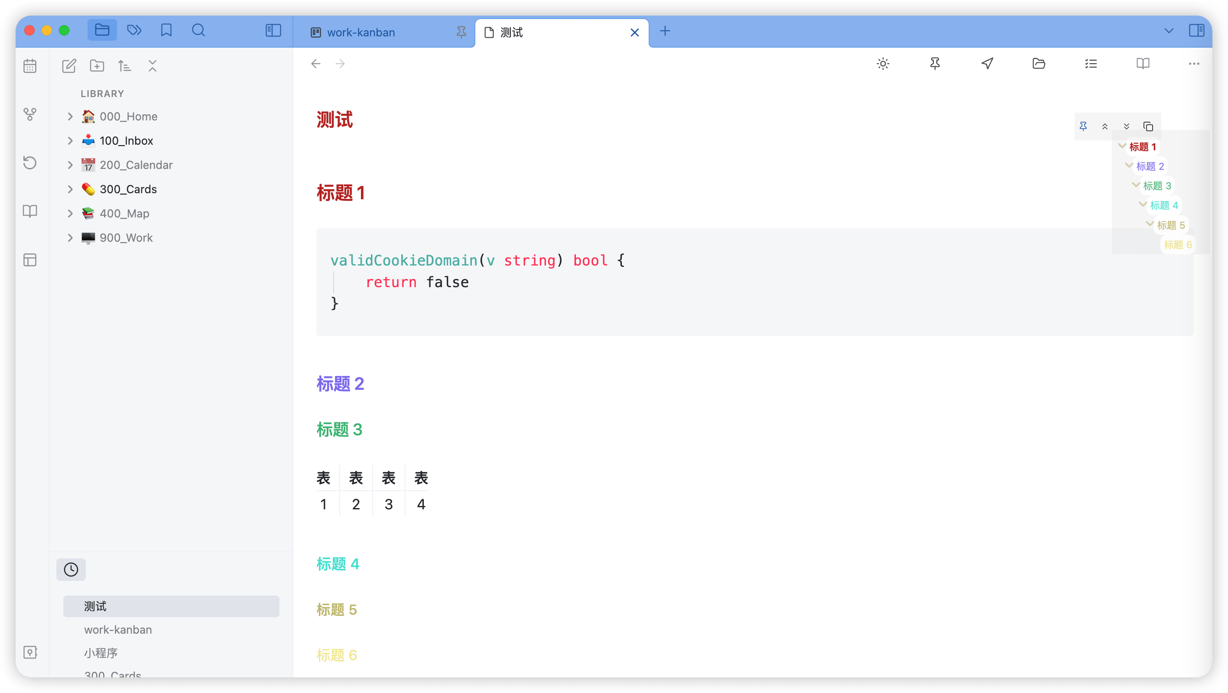The width and height of the screenshot is (1228, 693).
Task: Navigate forward in note history
Action: pyautogui.click(x=340, y=64)
